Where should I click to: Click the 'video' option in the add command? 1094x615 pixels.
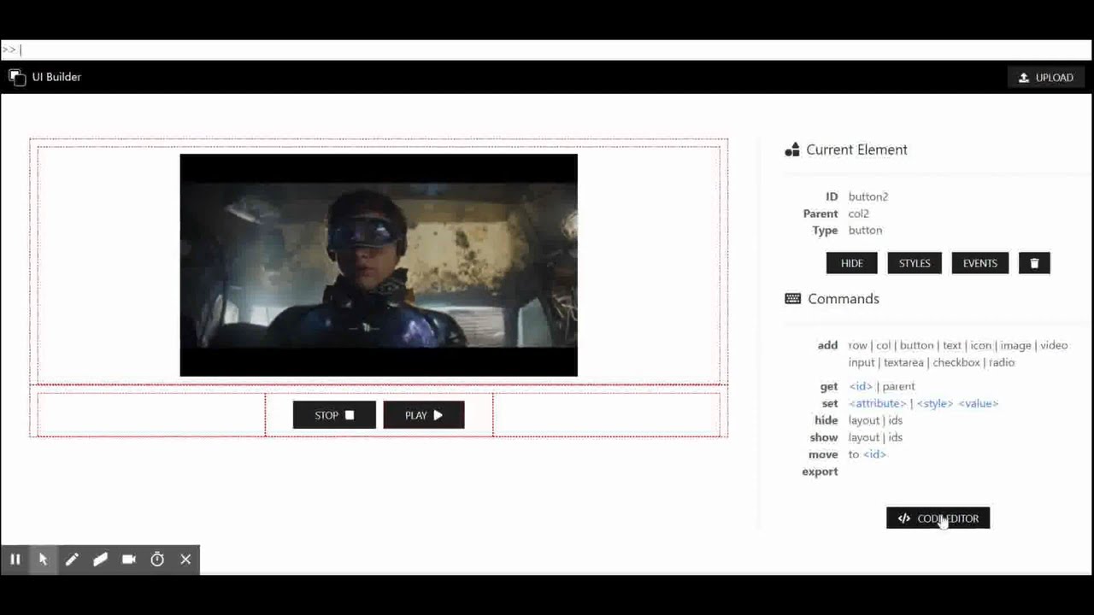(1054, 345)
